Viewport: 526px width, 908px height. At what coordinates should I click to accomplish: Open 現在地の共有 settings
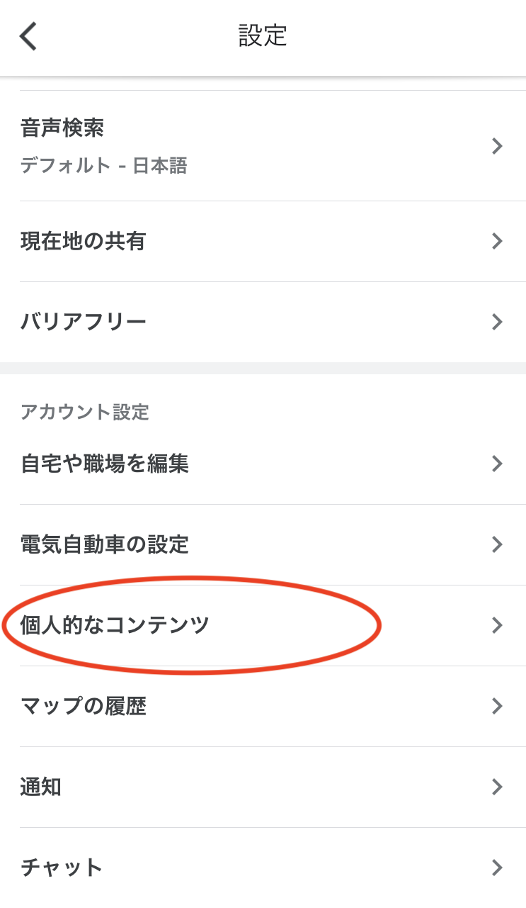(83, 242)
